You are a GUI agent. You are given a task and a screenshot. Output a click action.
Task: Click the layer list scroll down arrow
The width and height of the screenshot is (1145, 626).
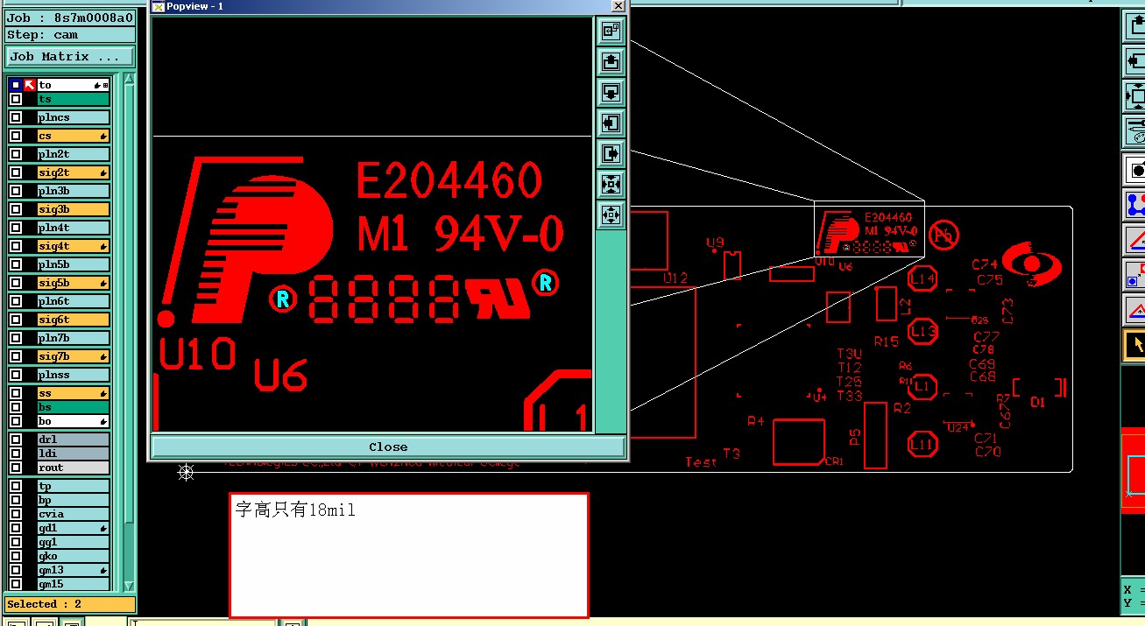pos(129,586)
